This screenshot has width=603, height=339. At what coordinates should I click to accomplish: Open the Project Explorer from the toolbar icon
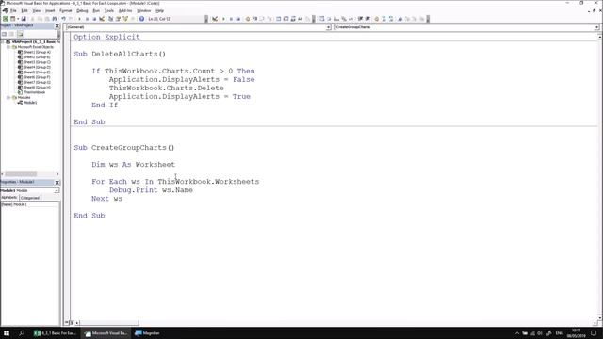click(110, 19)
